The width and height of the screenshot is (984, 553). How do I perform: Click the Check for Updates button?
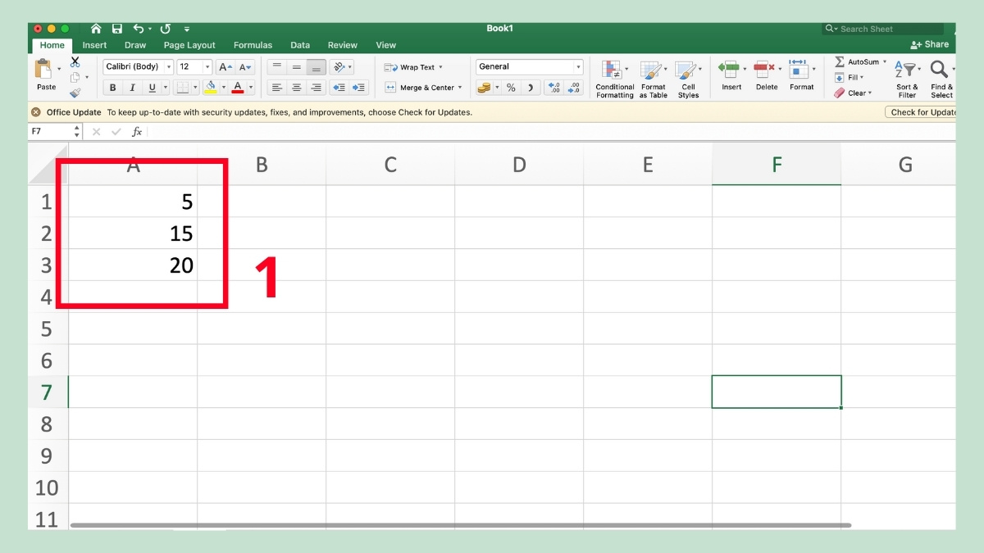[x=920, y=112]
